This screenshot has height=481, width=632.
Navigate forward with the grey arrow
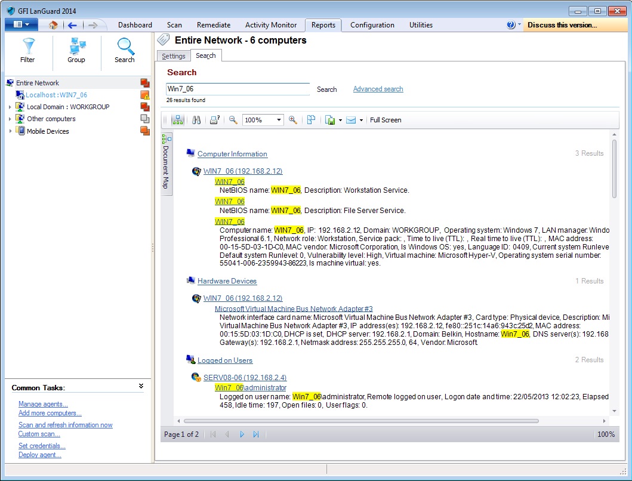[x=93, y=25]
